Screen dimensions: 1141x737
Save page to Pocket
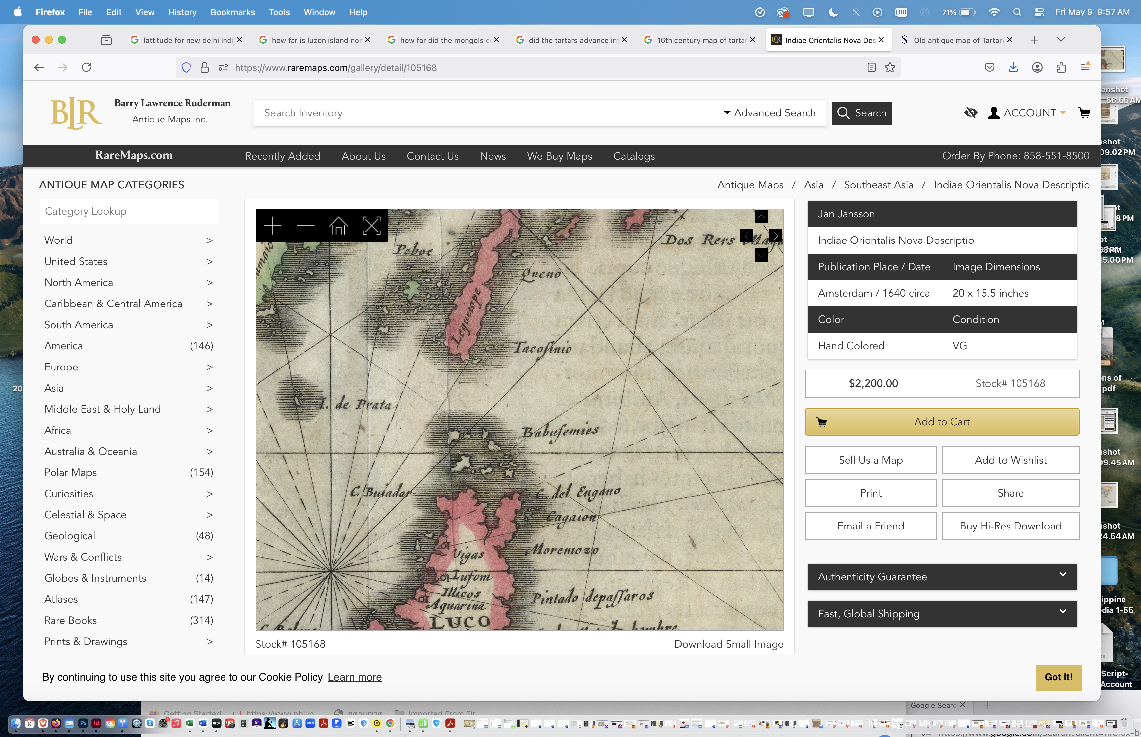(990, 68)
